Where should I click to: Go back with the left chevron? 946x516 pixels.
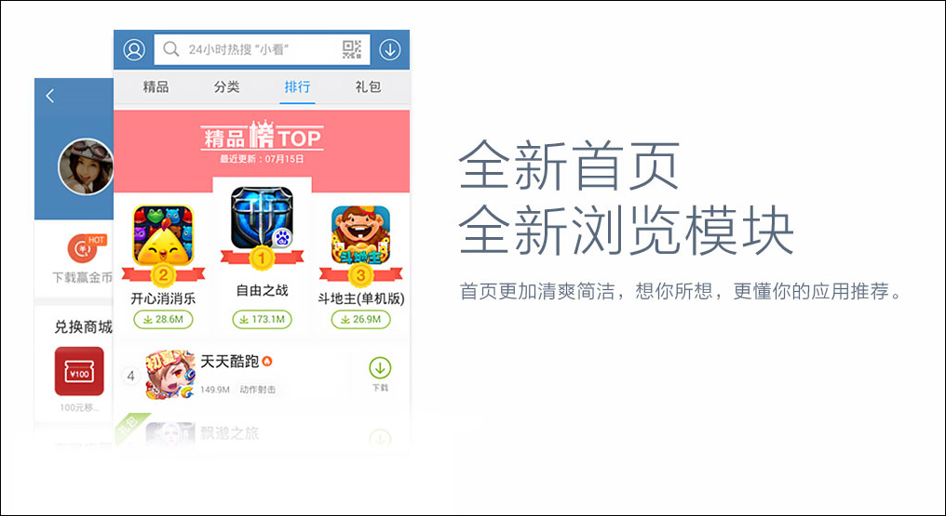50,95
